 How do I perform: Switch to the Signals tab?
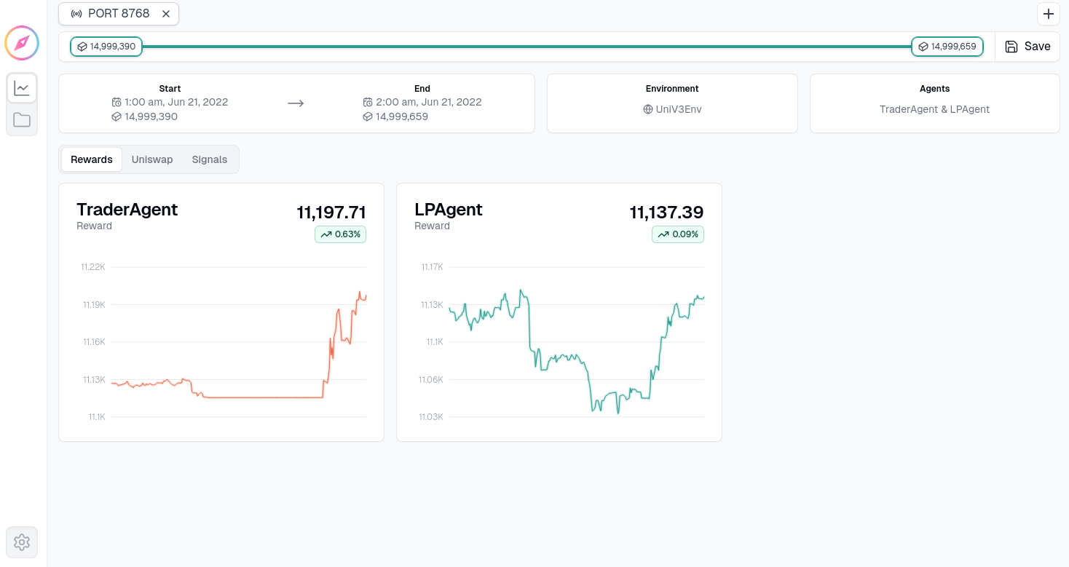pos(210,159)
